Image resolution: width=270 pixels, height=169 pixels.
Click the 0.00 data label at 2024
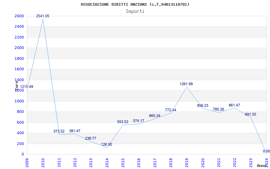coord(266,151)
